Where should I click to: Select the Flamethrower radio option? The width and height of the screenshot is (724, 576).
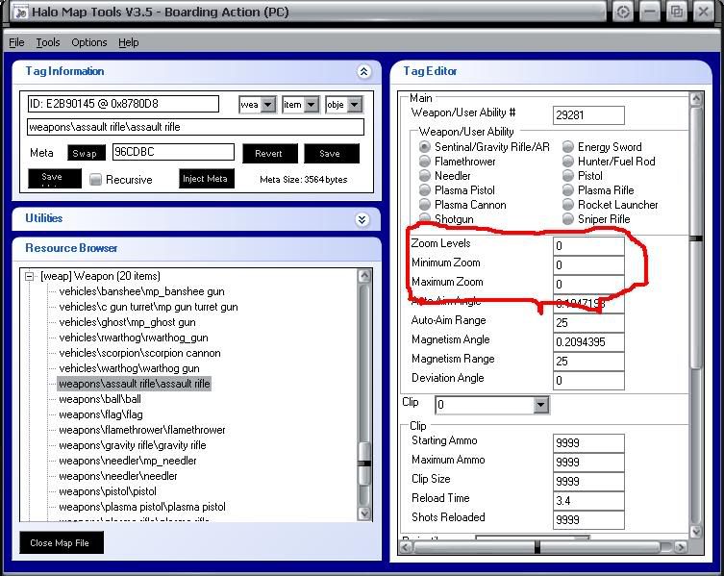point(424,162)
